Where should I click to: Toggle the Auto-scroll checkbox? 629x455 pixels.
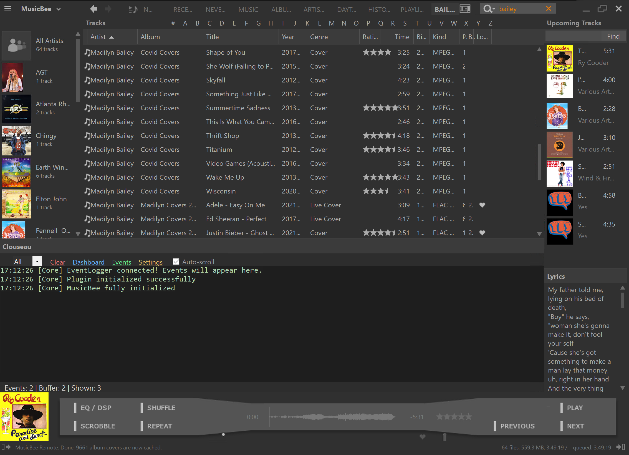pos(176,261)
